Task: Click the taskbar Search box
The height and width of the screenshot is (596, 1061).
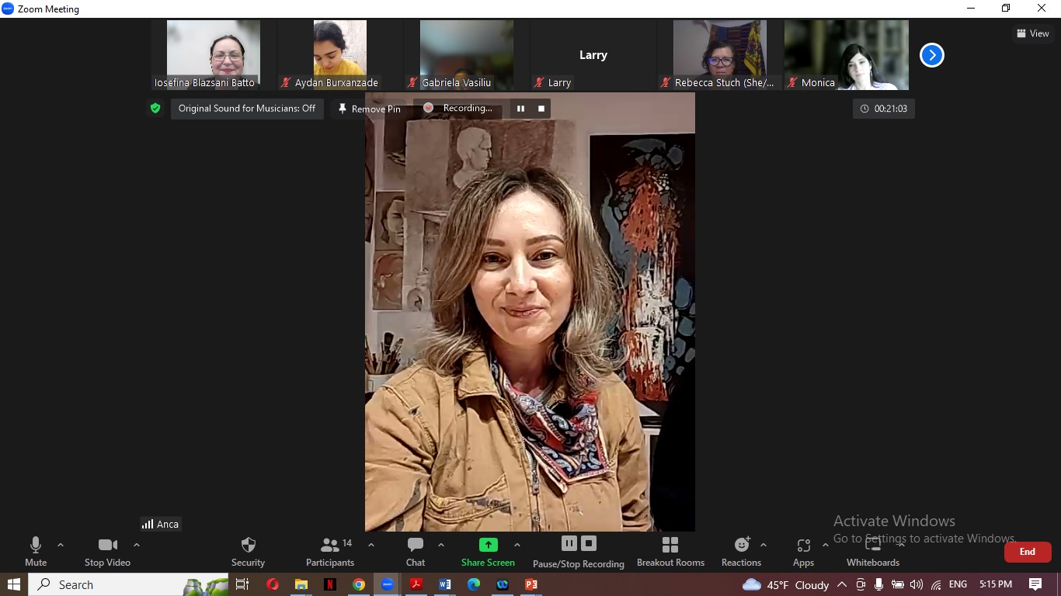Action: [x=128, y=584]
